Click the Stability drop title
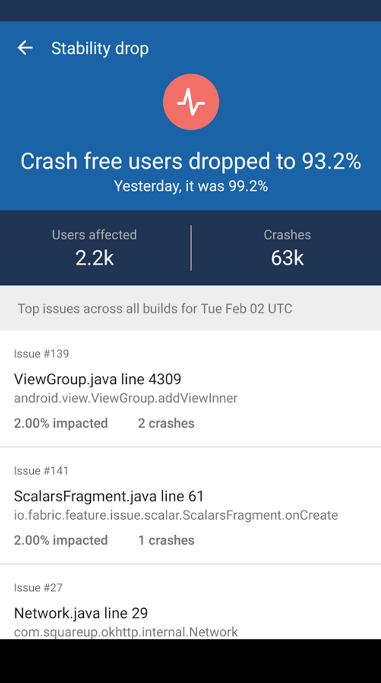Viewport: 381px width, 683px height. coord(100,49)
